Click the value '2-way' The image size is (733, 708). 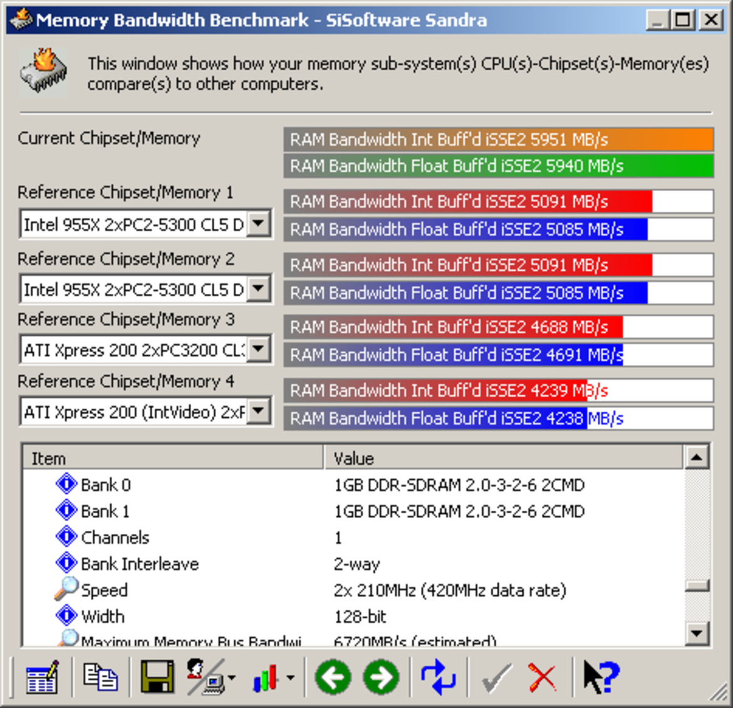[x=356, y=564]
